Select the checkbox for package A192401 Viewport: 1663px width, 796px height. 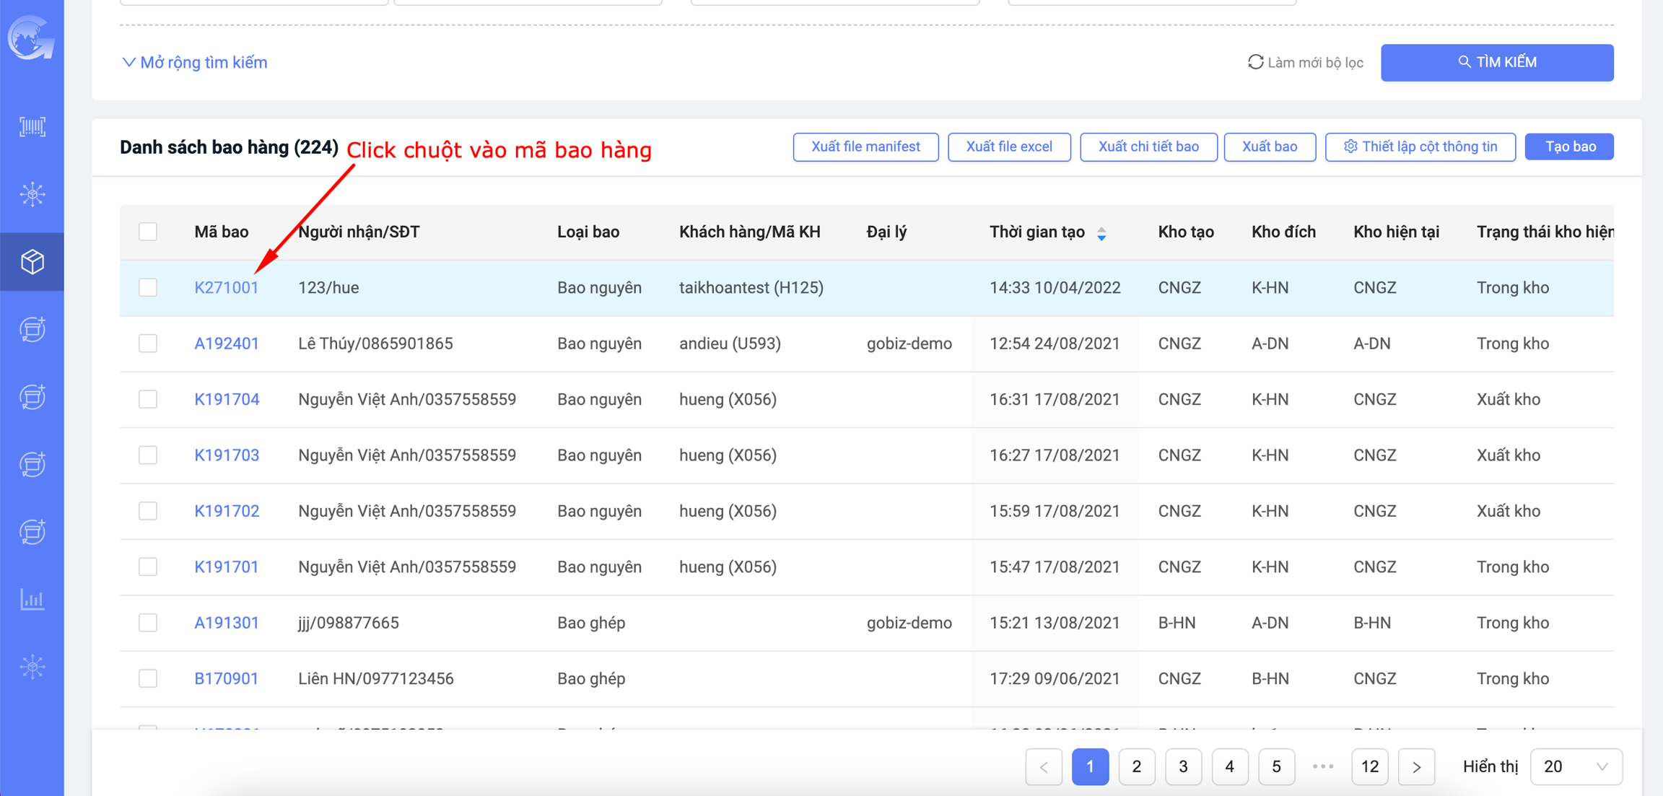(x=148, y=344)
